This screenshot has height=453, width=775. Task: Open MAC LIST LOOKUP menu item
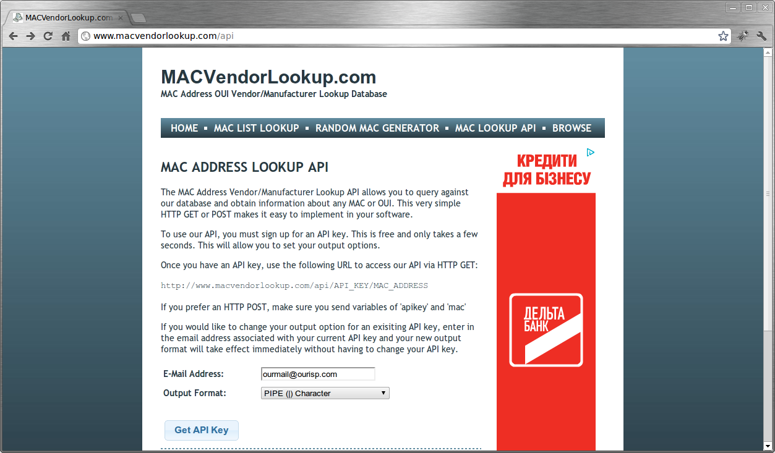click(x=257, y=128)
